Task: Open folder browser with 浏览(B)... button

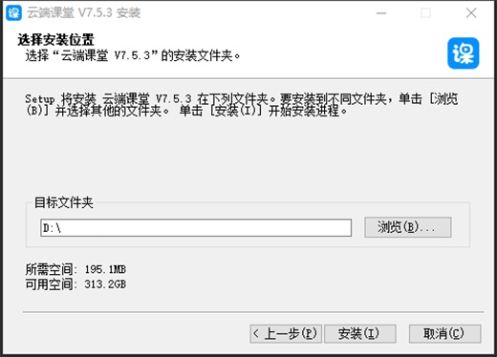Action: click(408, 227)
